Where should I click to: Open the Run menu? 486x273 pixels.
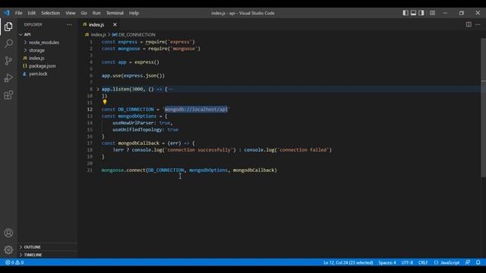pyautogui.click(x=96, y=13)
